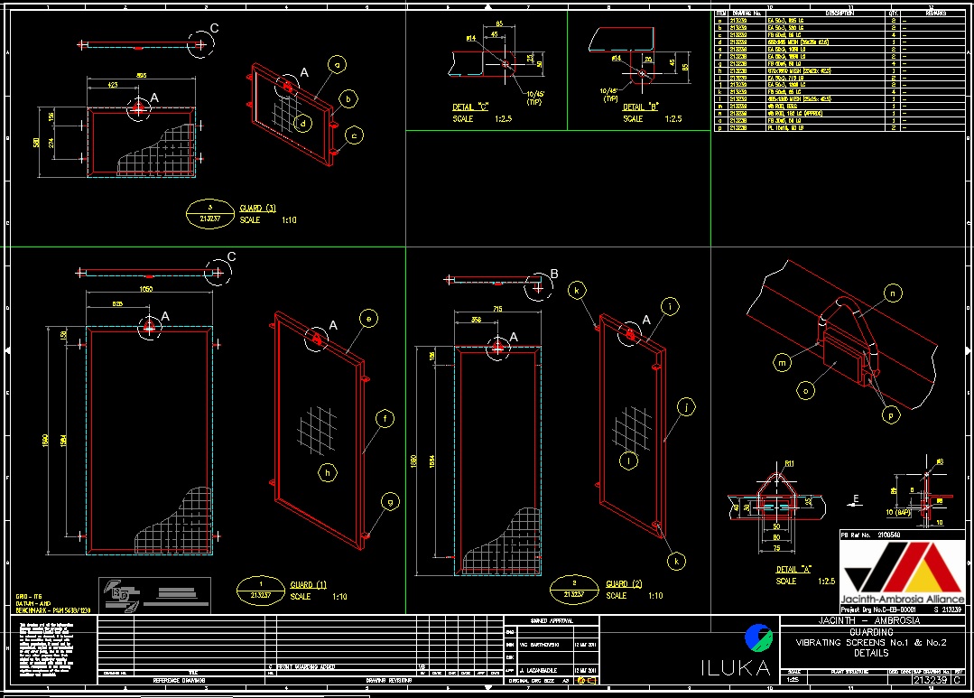The width and height of the screenshot is (974, 698).
Task: Pick item balloon 'j' on Guard 2 frame
Action: [x=688, y=408]
